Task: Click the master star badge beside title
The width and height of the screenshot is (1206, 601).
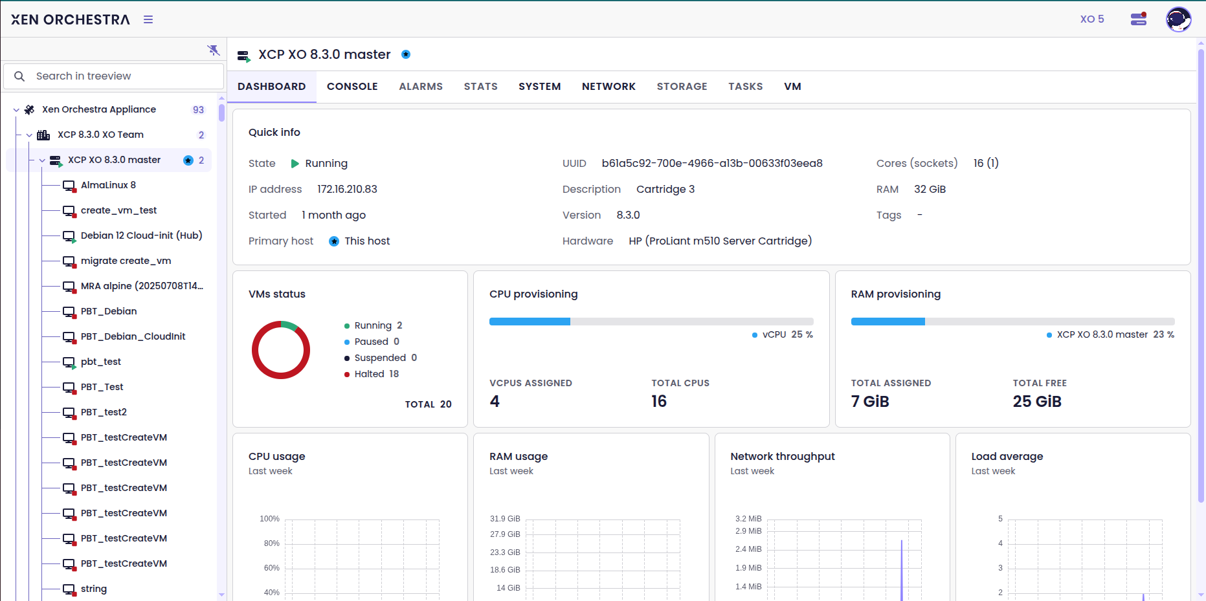Action: [x=406, y=54]
